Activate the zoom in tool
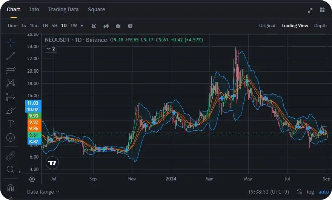 coord(11,169)
